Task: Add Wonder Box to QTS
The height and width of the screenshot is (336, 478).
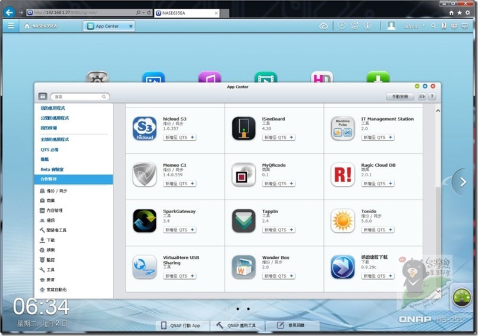Action: tap(279, 275)
